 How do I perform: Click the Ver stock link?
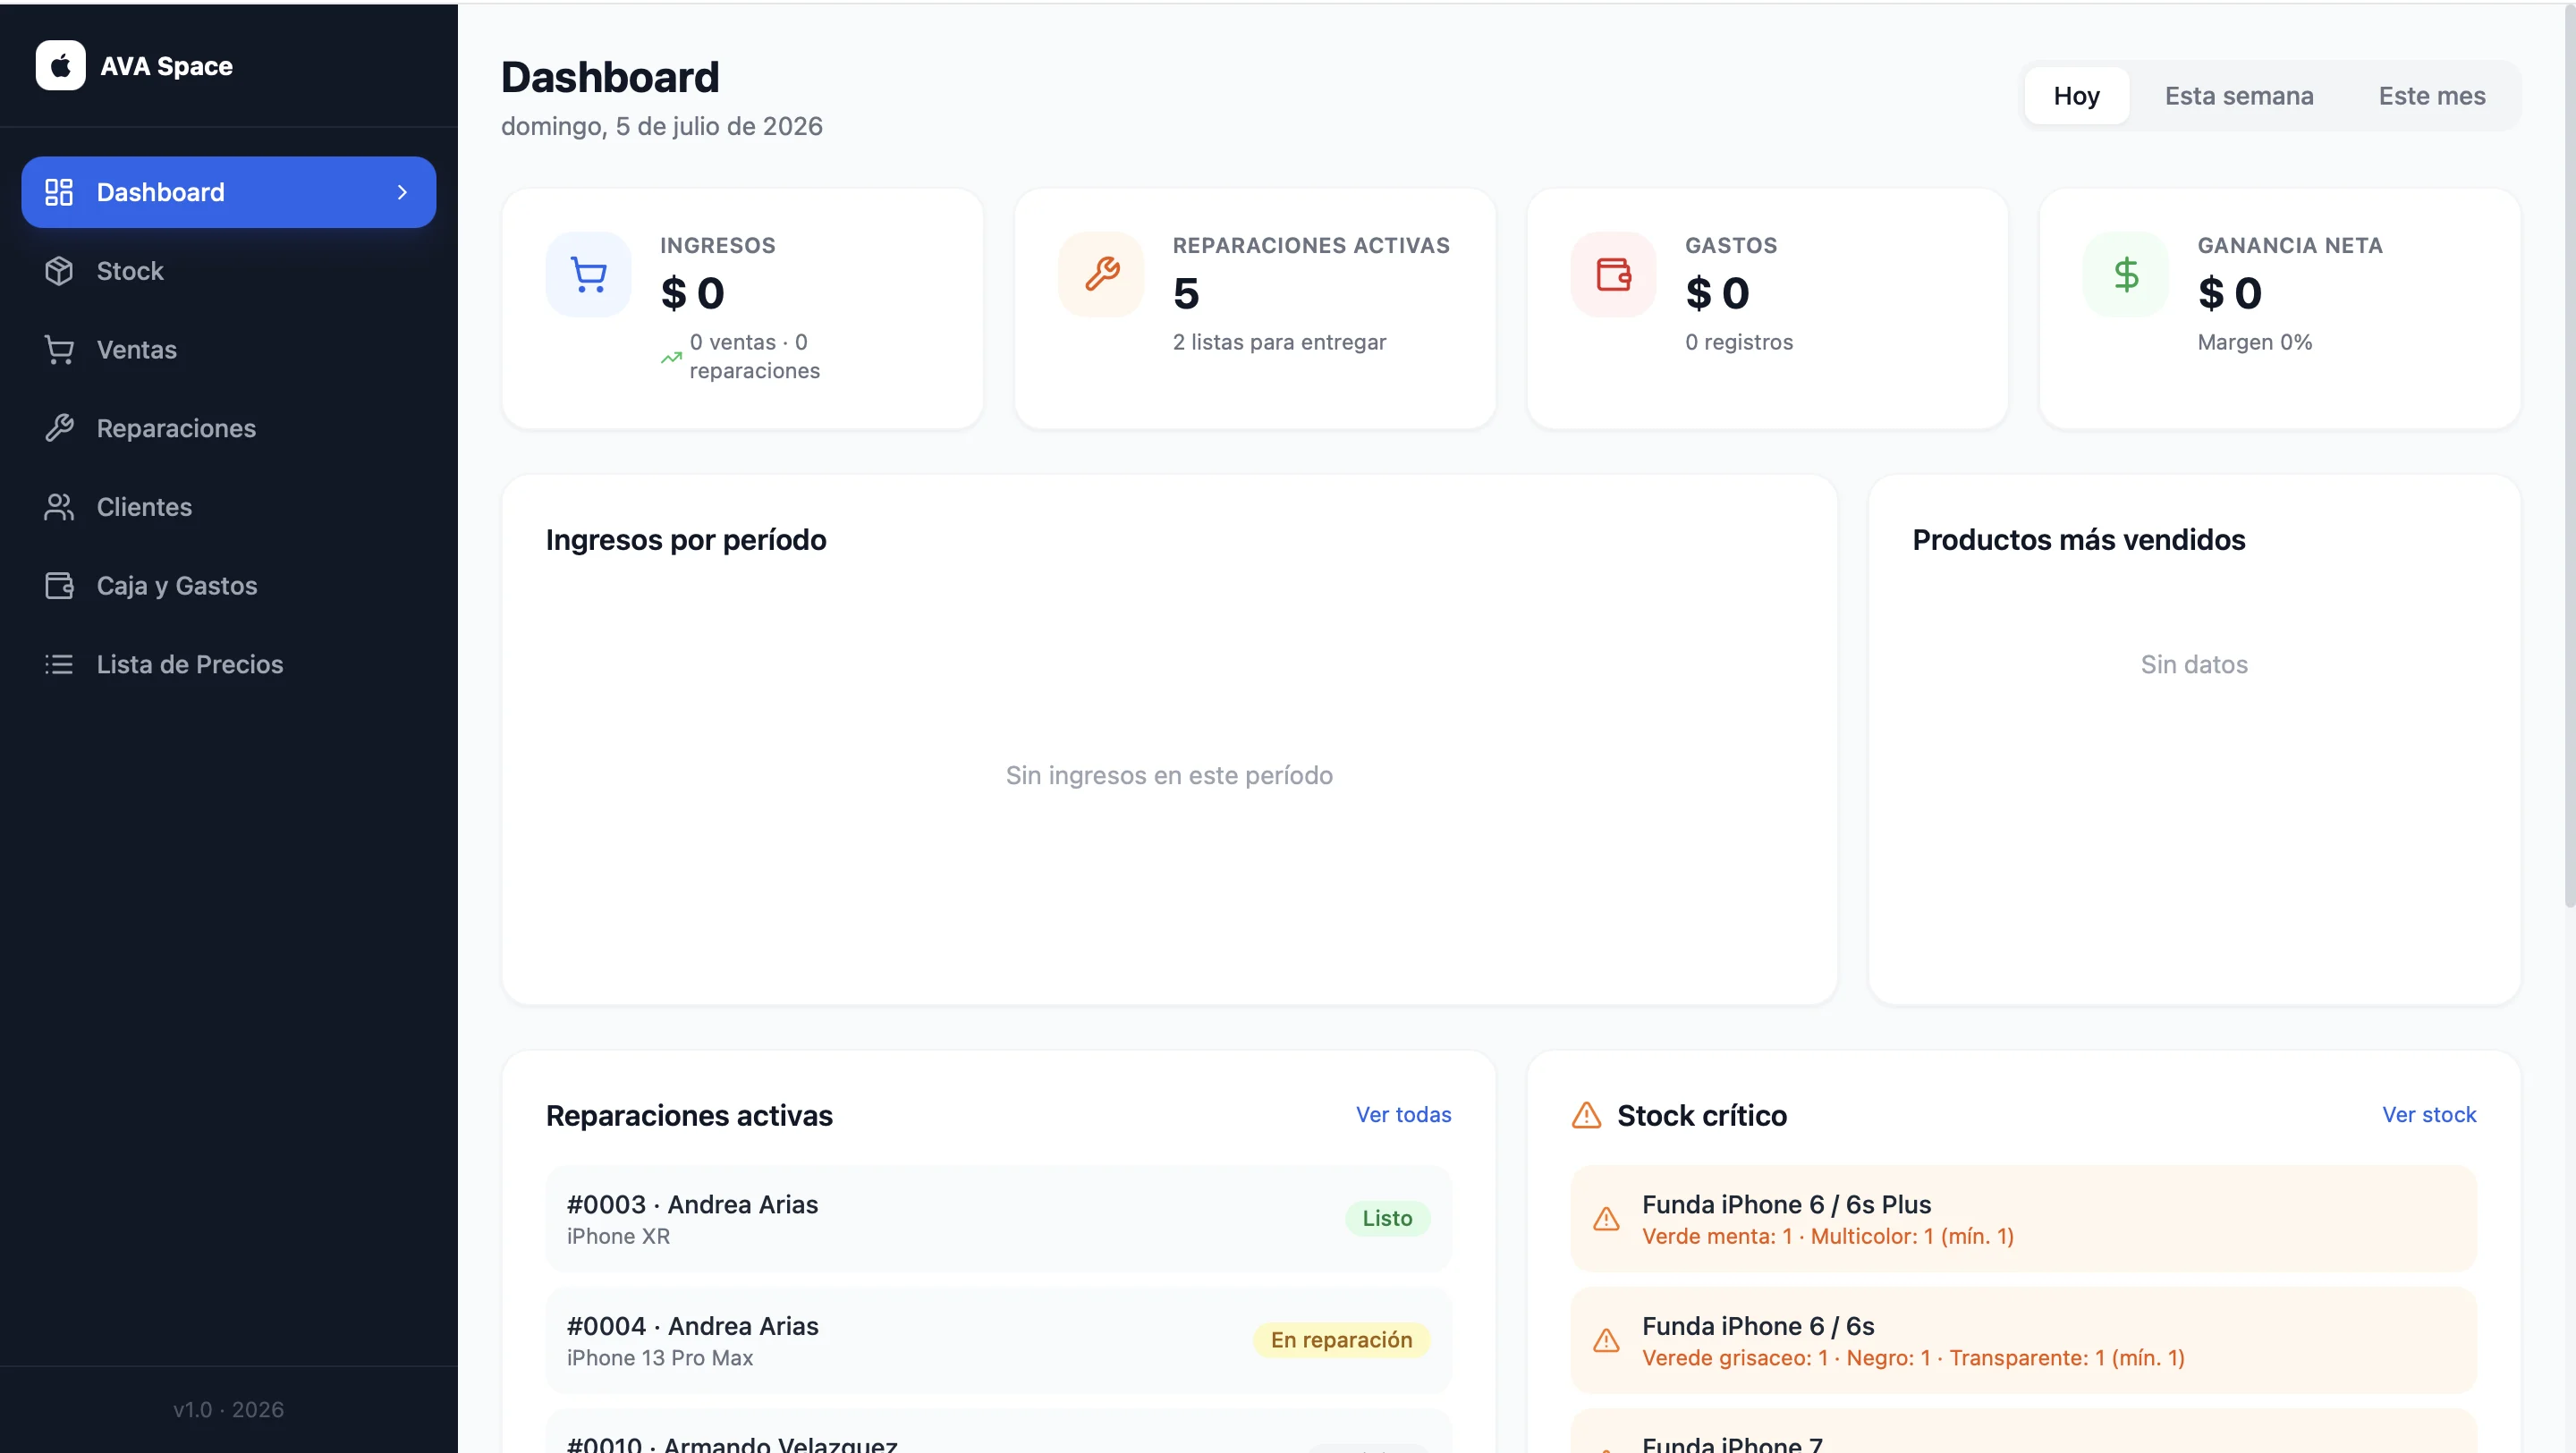click(2429, 1115)
